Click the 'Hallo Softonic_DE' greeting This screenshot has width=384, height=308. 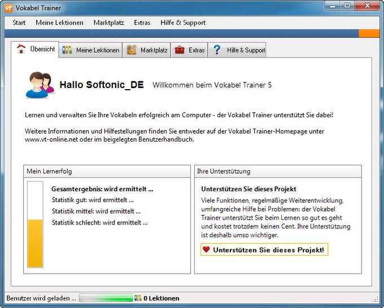(x=102, y=85)
